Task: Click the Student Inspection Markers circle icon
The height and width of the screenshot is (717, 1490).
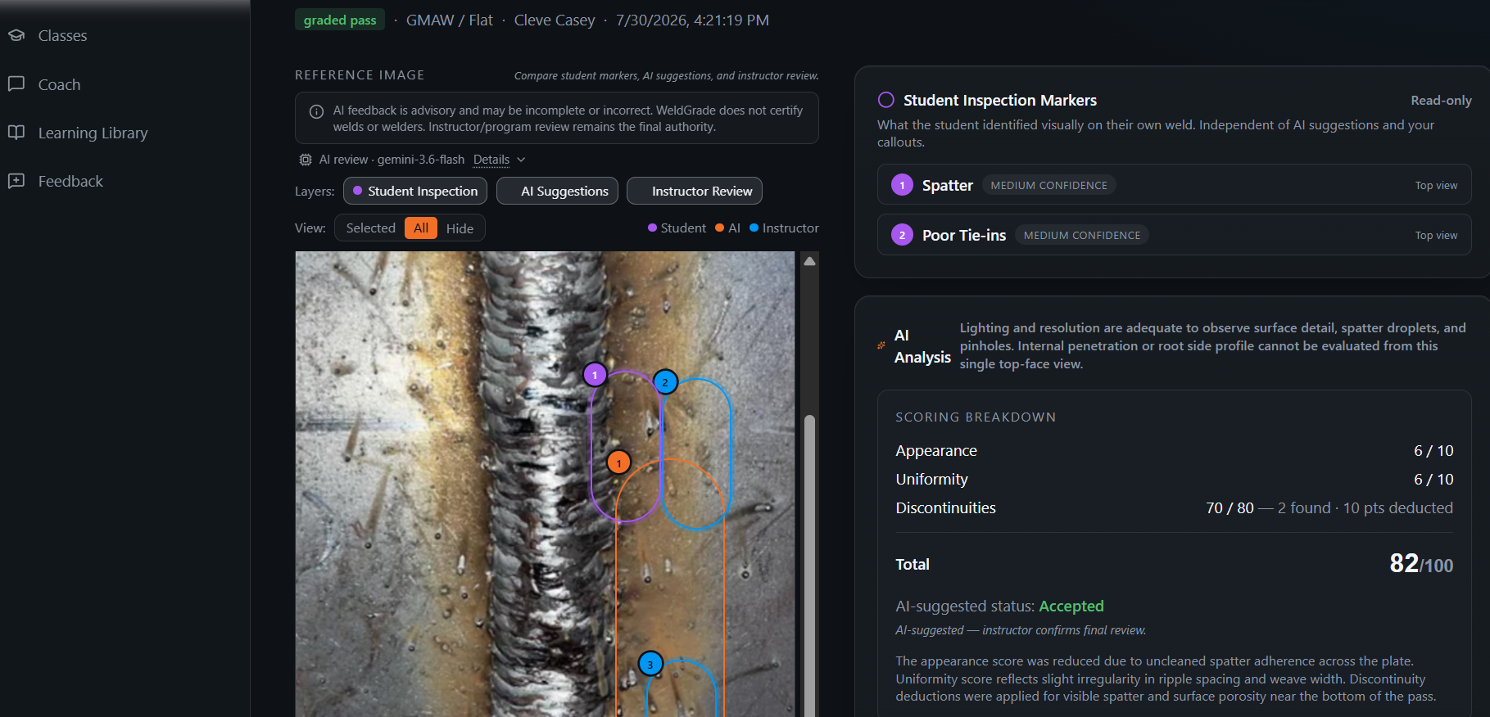Action: coord(886,100)
